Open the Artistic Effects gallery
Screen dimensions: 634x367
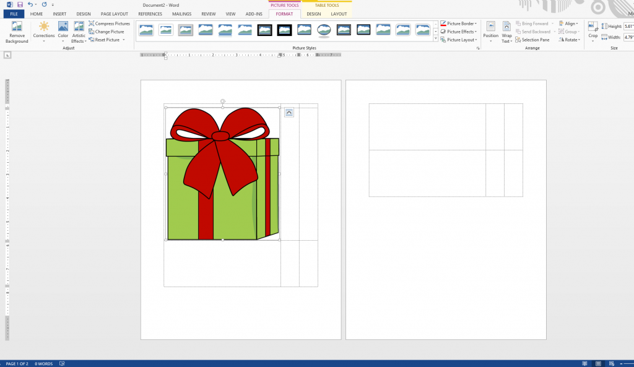[x=79, y=32]
